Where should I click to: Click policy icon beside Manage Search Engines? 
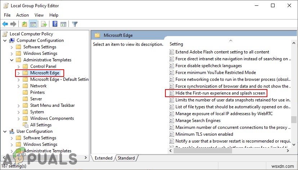(x=172, y=121)
